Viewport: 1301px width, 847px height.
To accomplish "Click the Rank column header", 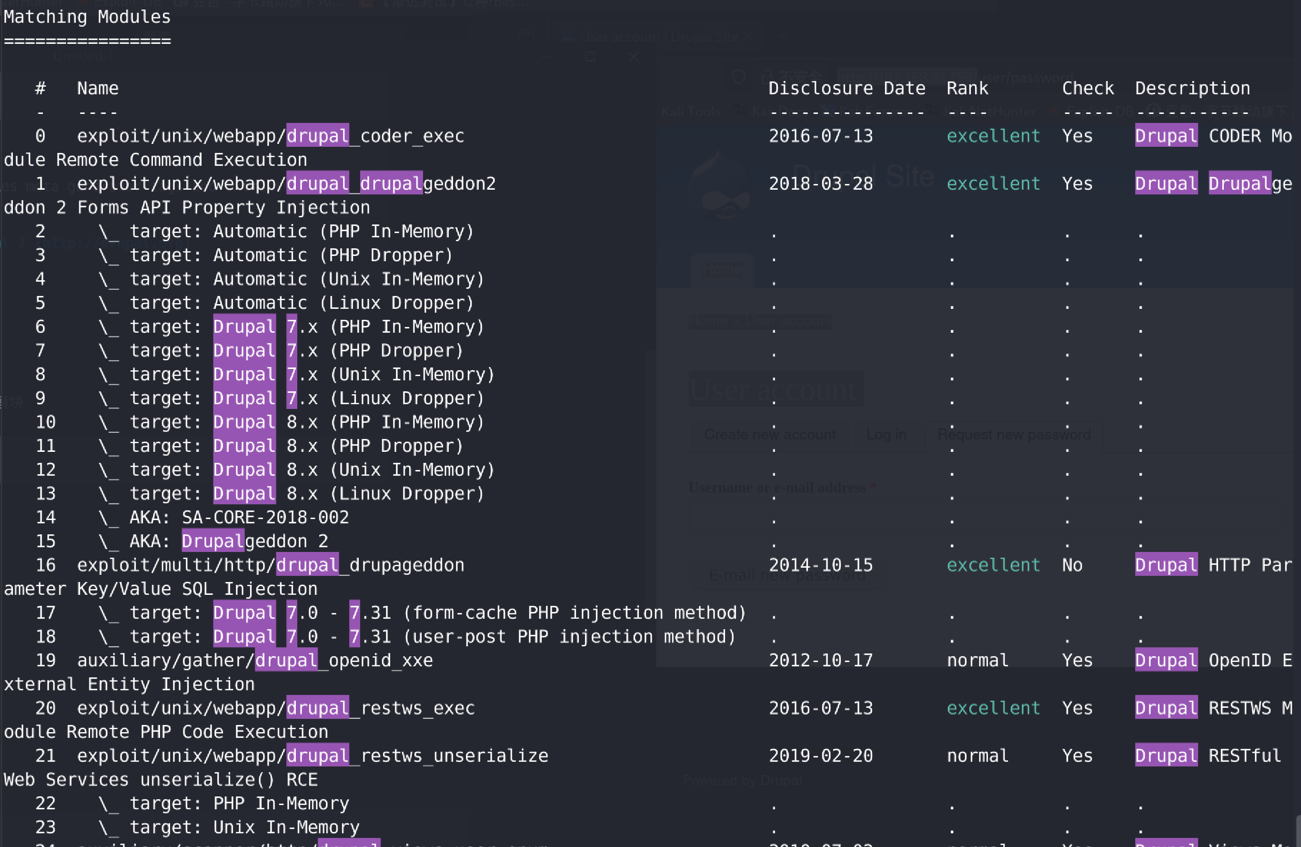I will (967, 88).
